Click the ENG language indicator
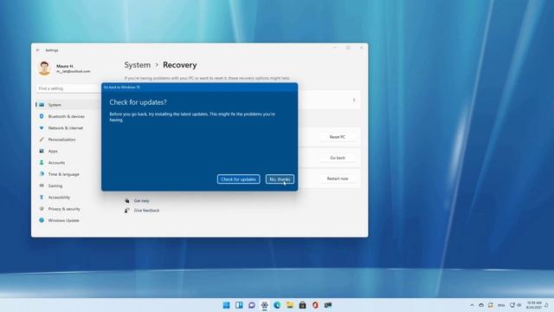 pyautogui.click(x=501, y=305)
